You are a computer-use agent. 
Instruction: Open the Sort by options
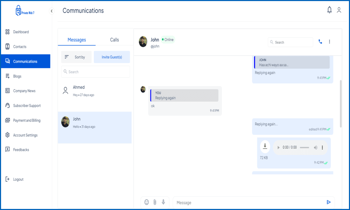coord(76,57)
